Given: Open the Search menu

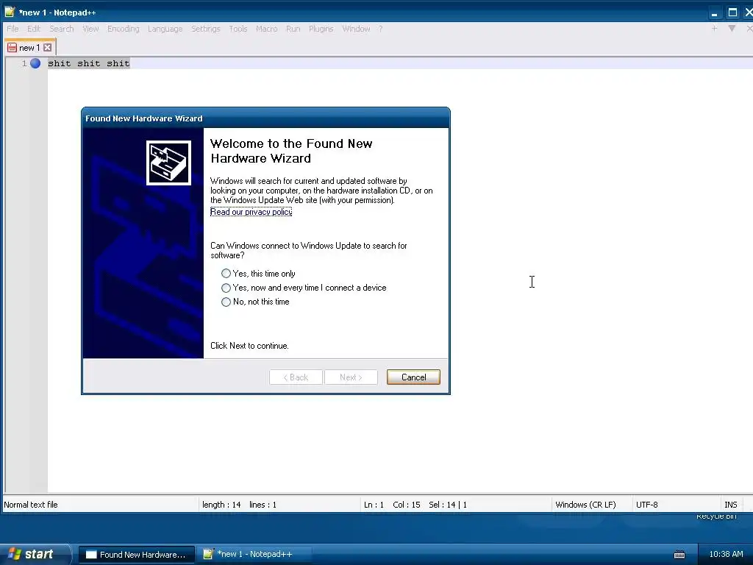Looking at the screenshot, I should [62, 29].
